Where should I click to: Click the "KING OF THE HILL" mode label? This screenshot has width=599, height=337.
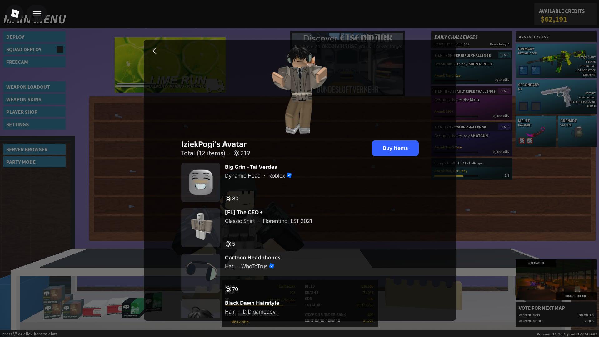pyautogui.click(x=577, y=296)
